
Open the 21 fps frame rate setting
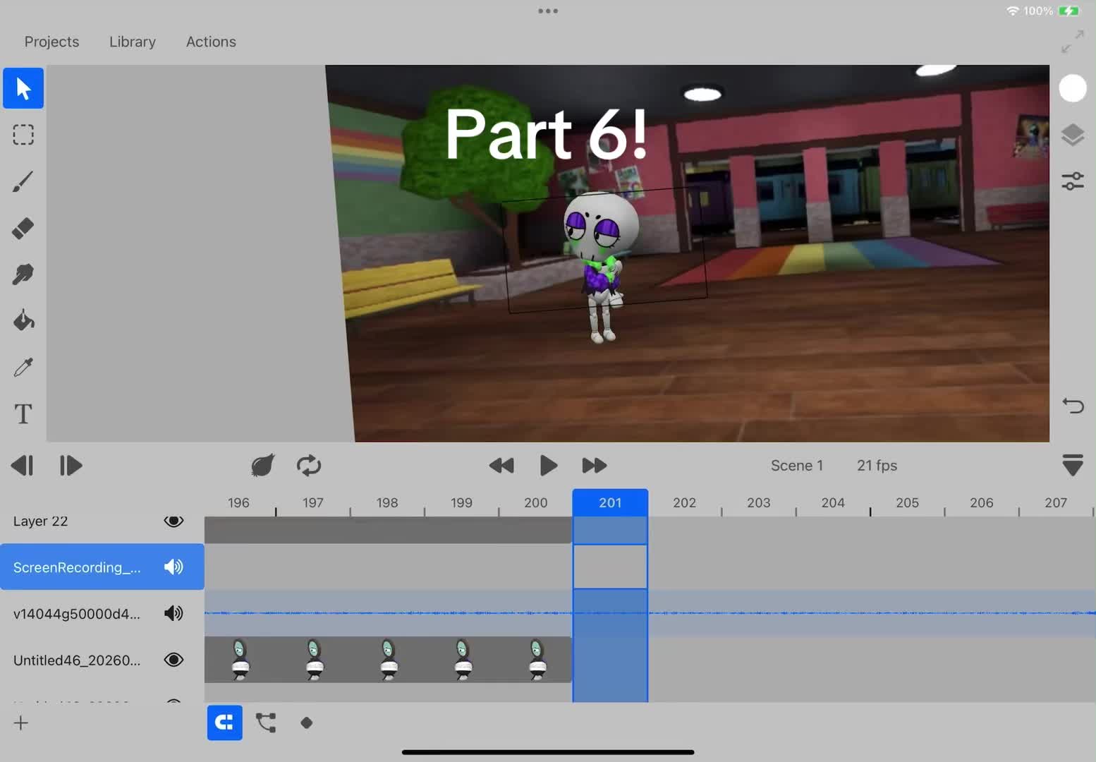[877, 466]
